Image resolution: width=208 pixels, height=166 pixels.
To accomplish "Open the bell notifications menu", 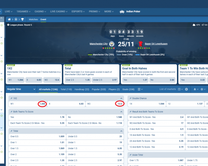I will click(x=196, y=89).
